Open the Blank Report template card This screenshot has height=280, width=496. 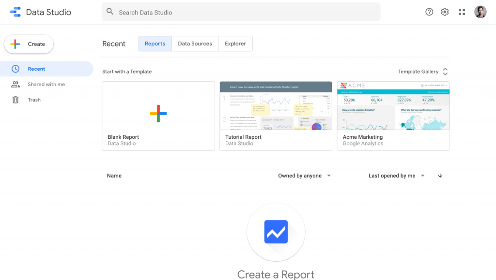click(x=158, y=116)
